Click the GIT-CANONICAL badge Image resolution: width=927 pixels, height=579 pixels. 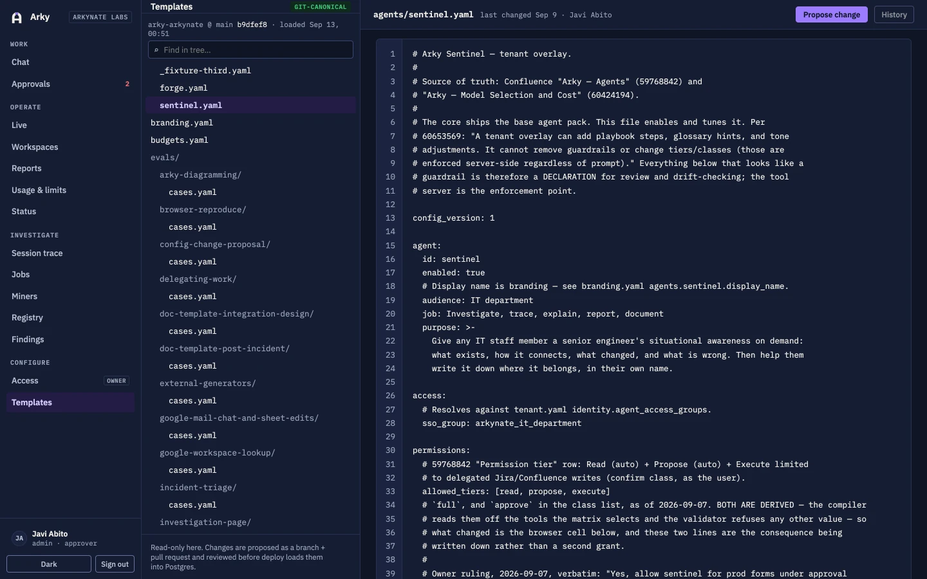[x=320, y=7]
